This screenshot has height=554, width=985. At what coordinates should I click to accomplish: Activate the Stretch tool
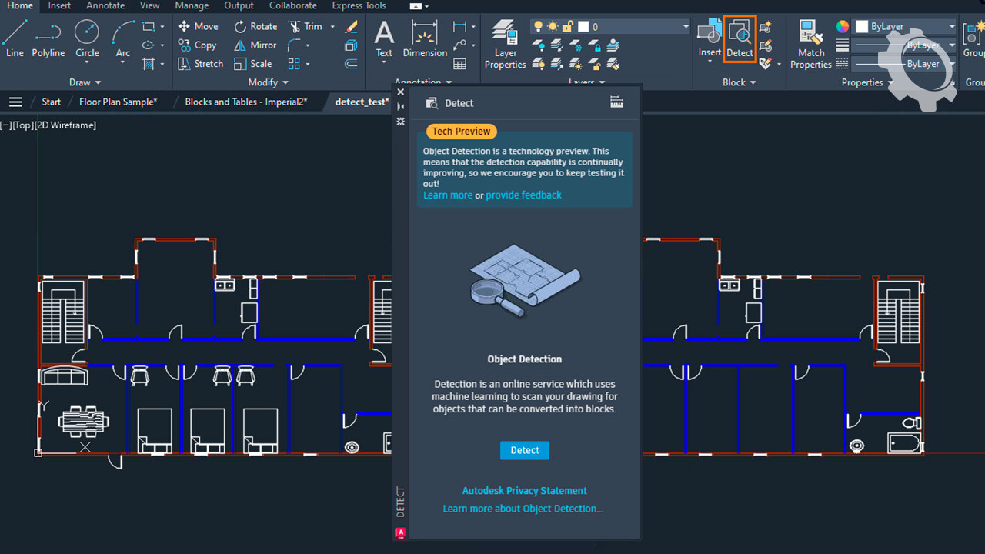[185, 64]
